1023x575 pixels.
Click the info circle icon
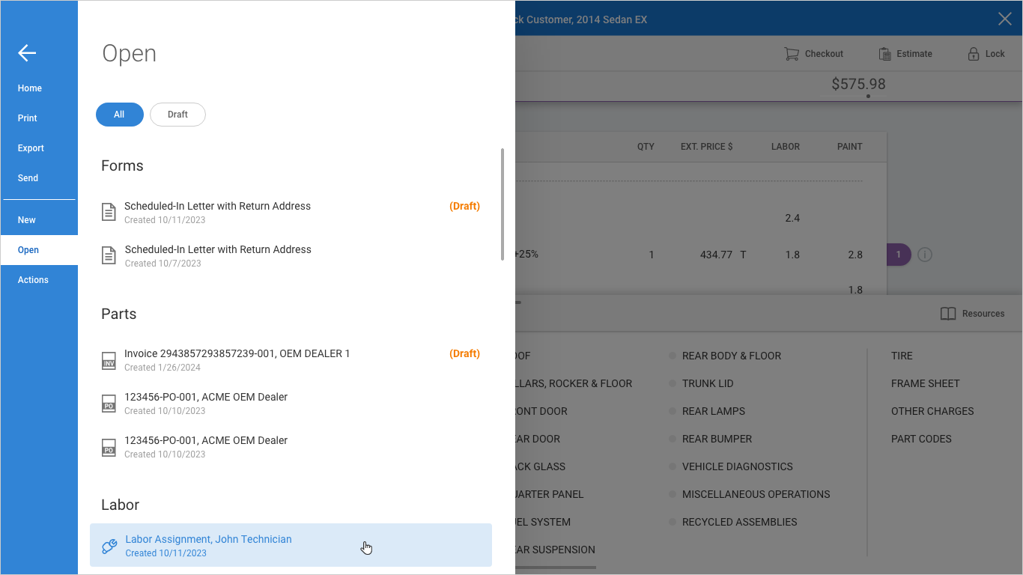pyautogui.click(x=925, y=255)
